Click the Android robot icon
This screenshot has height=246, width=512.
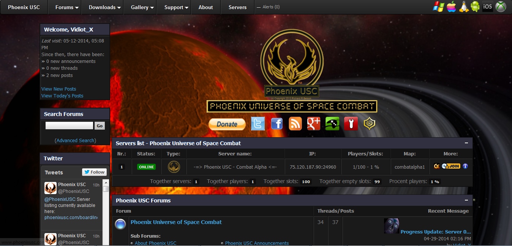coord(475,6)
